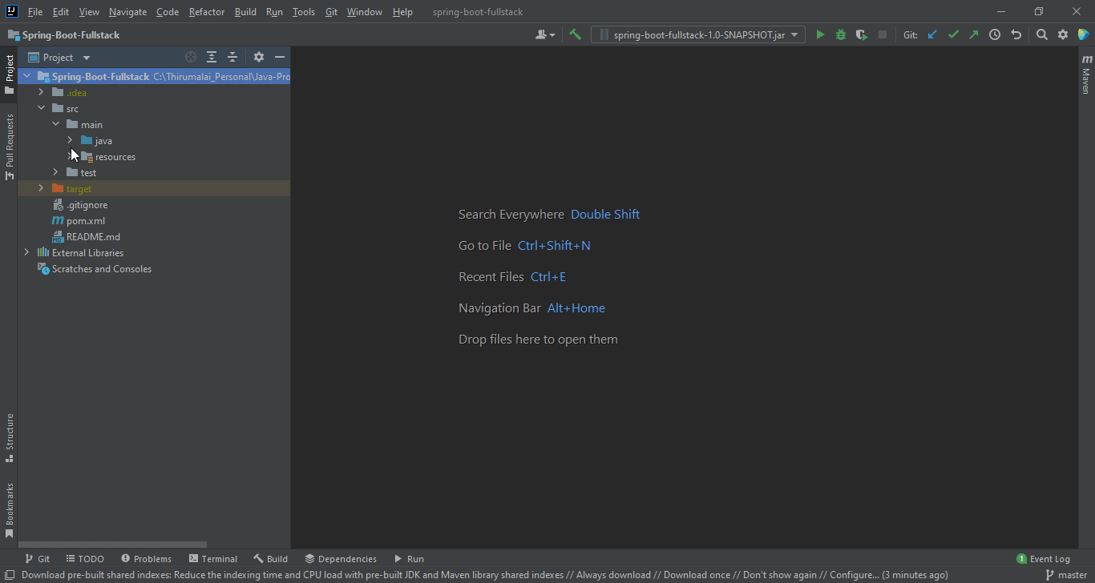Select Opened File locate target icon

(191, 57)
